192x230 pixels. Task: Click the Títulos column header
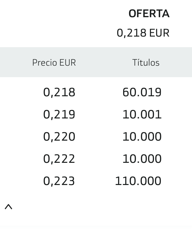[146, 62]
